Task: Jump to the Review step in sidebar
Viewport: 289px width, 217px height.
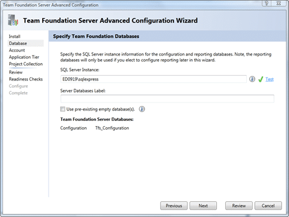Action: 16,72
